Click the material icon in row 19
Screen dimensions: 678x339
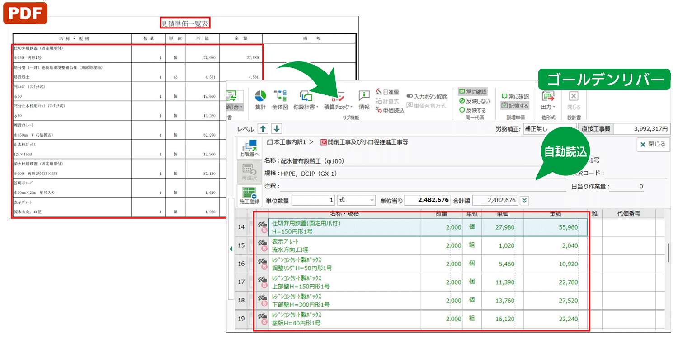(x=262, y=318)
